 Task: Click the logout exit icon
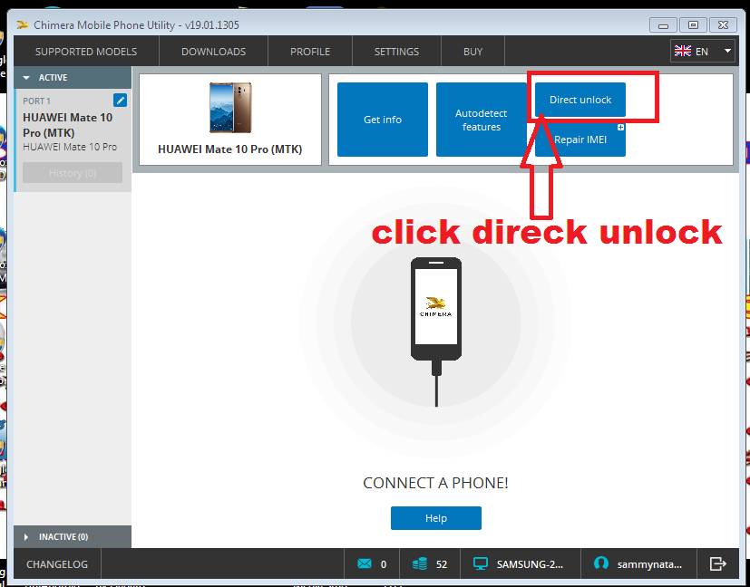pyautogui.click(x=717, y=564)
